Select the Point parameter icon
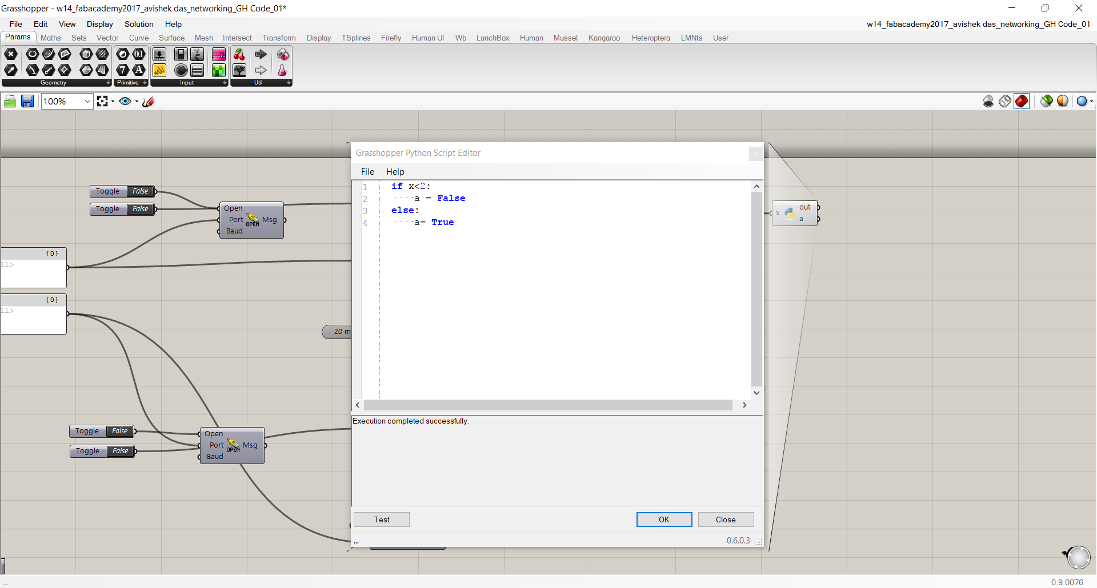The width and height of the screenshot is (1097, 588). tap(11, 54)
